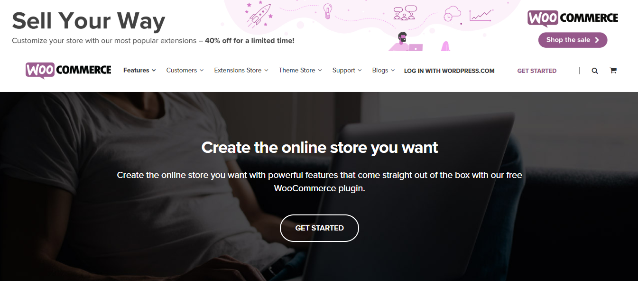Click Log In With WordPress.com link

coord(449,71)
